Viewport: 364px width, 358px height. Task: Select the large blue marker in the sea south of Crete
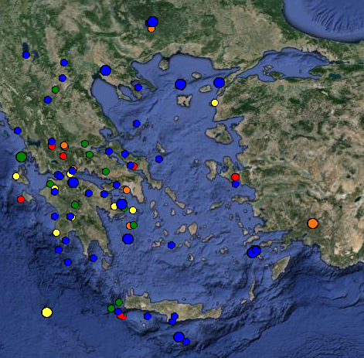pyautogui.click(x=179, y=337)
